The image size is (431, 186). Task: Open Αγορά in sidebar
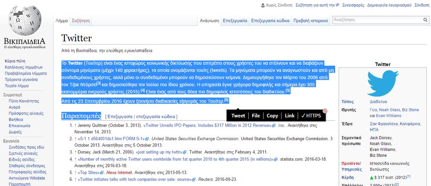tap(14, 107)
